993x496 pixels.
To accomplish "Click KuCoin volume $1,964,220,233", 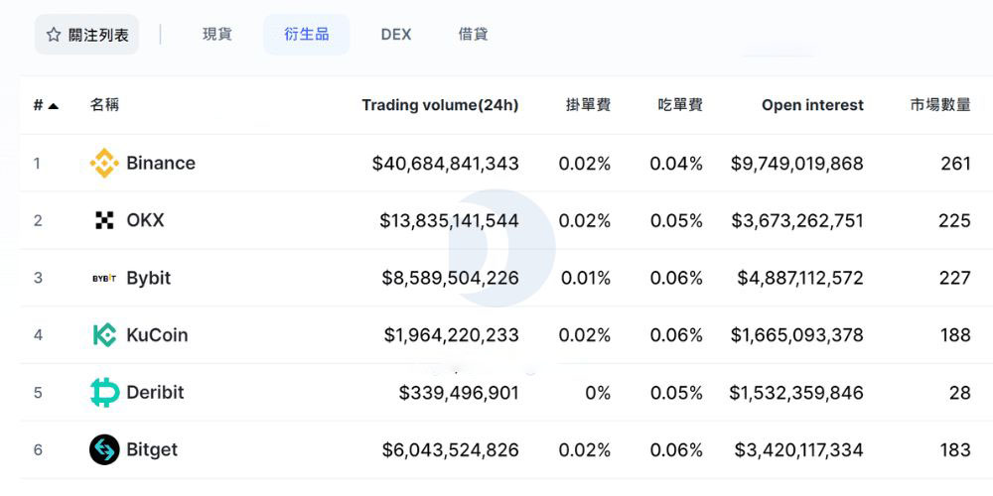I will [452, 335].
